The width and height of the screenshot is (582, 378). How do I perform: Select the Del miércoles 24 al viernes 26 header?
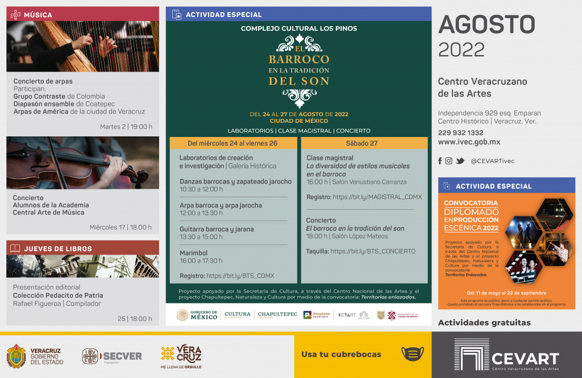(232, 143)
